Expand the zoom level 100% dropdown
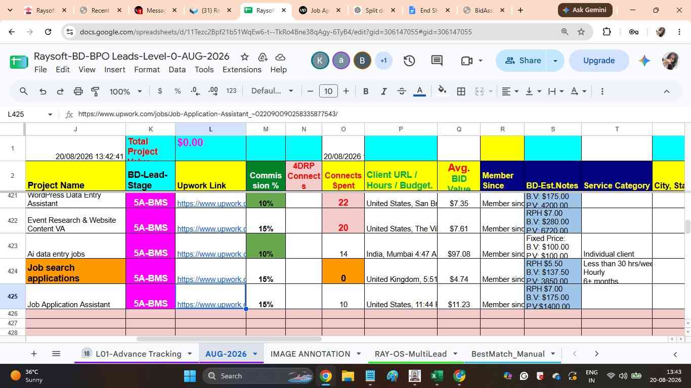 click(126, 91)
